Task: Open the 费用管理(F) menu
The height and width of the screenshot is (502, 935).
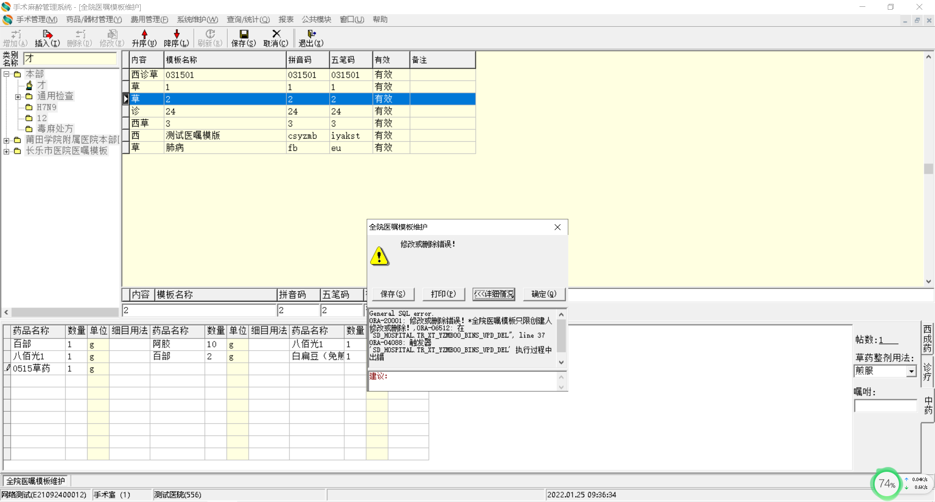Action: coord(150,19)
